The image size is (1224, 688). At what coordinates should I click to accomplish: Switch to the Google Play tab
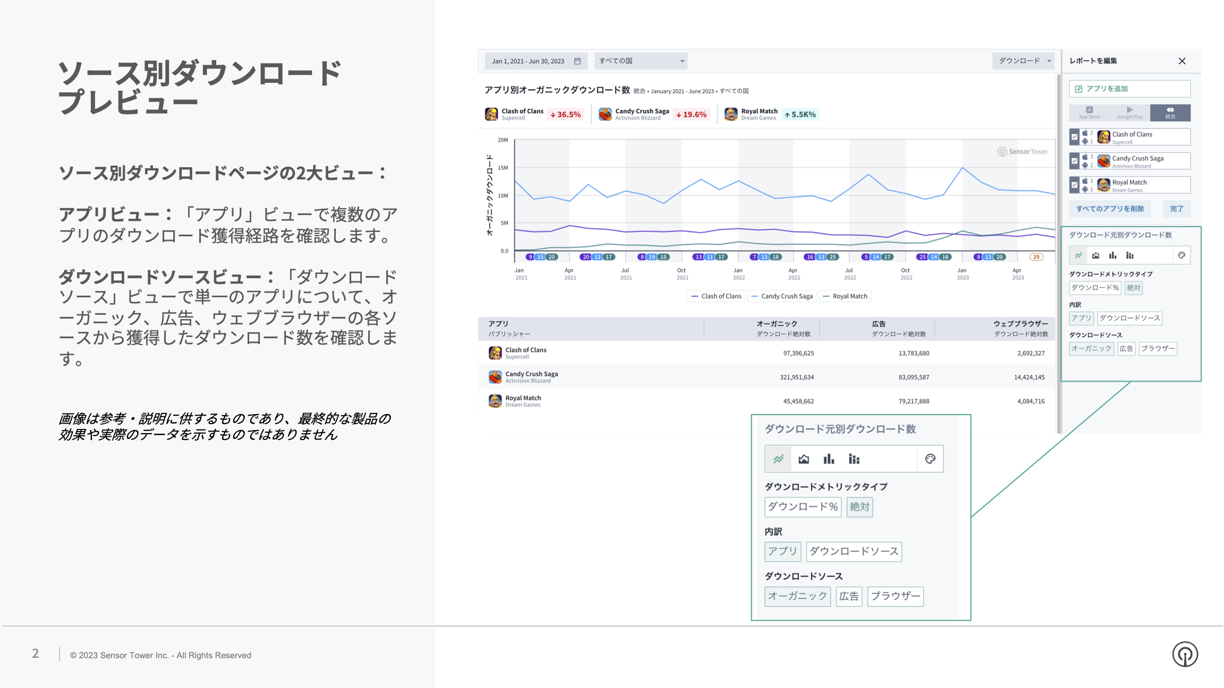[1129, 113]
